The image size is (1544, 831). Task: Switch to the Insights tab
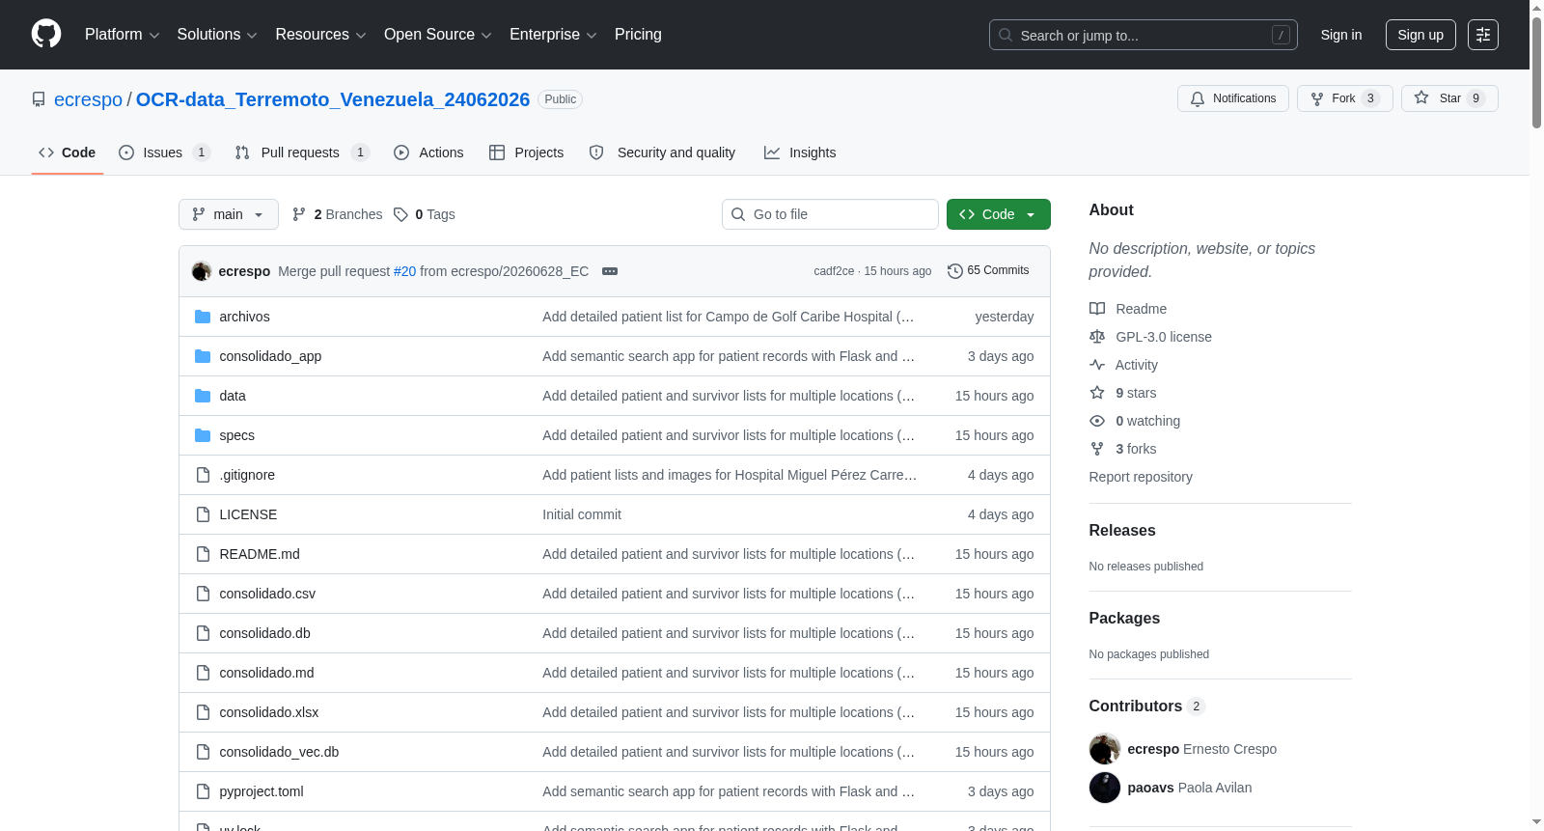[x=800, y=152]
